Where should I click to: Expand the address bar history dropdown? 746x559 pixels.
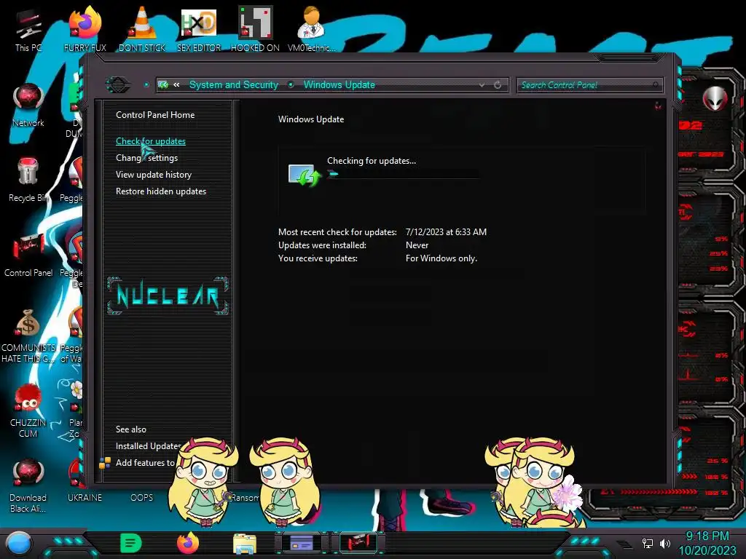[x=482, y=85]
